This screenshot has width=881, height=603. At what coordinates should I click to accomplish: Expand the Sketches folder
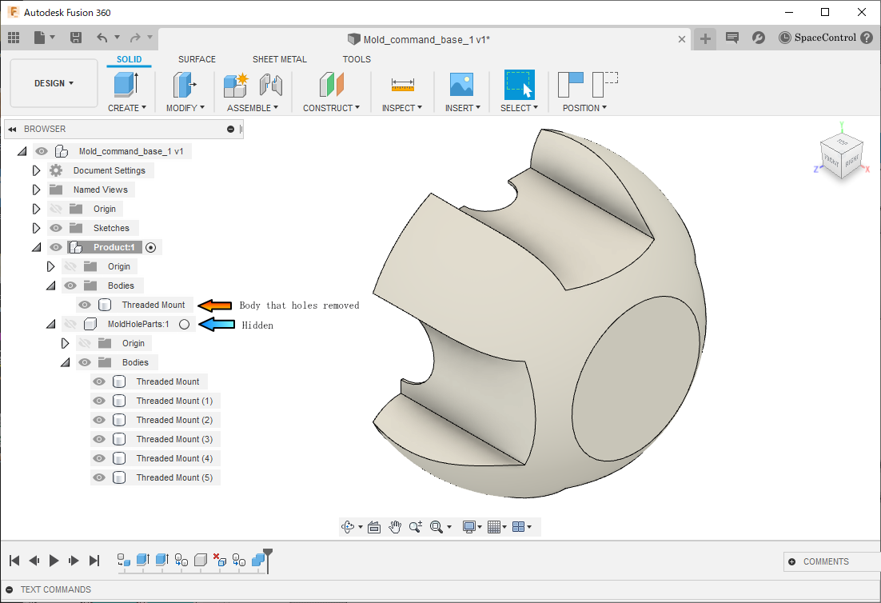point(37,228)
